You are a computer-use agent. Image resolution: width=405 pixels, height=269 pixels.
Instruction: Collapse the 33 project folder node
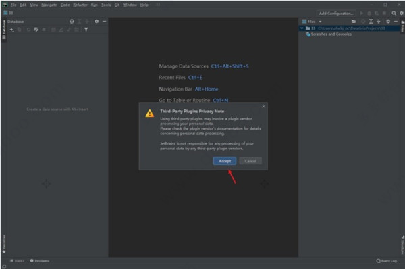302,28
